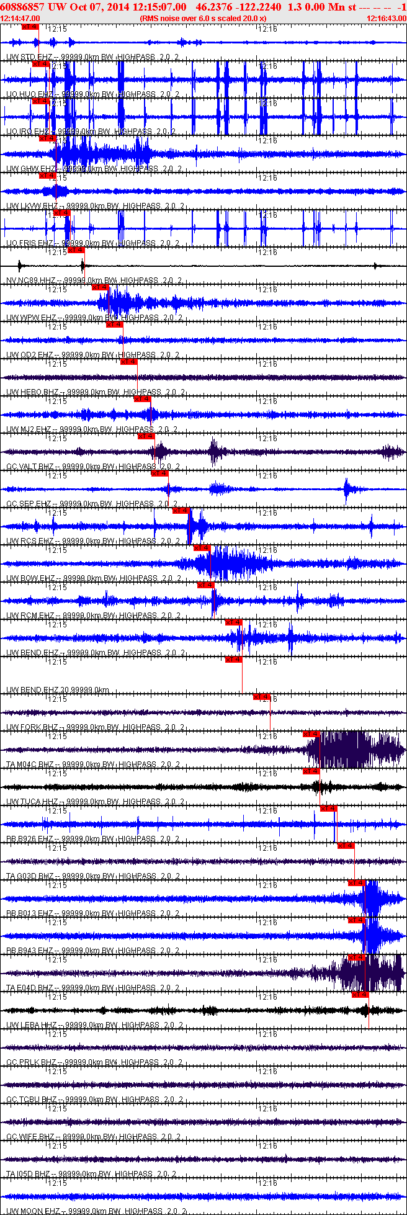Screen dimensions: 407x1215
Task: Select the CC VALT BHZ station label
Action: pos(94,467)
